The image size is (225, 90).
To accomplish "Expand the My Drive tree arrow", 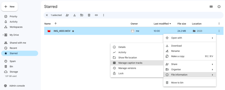I will click(x=3, y=35).
